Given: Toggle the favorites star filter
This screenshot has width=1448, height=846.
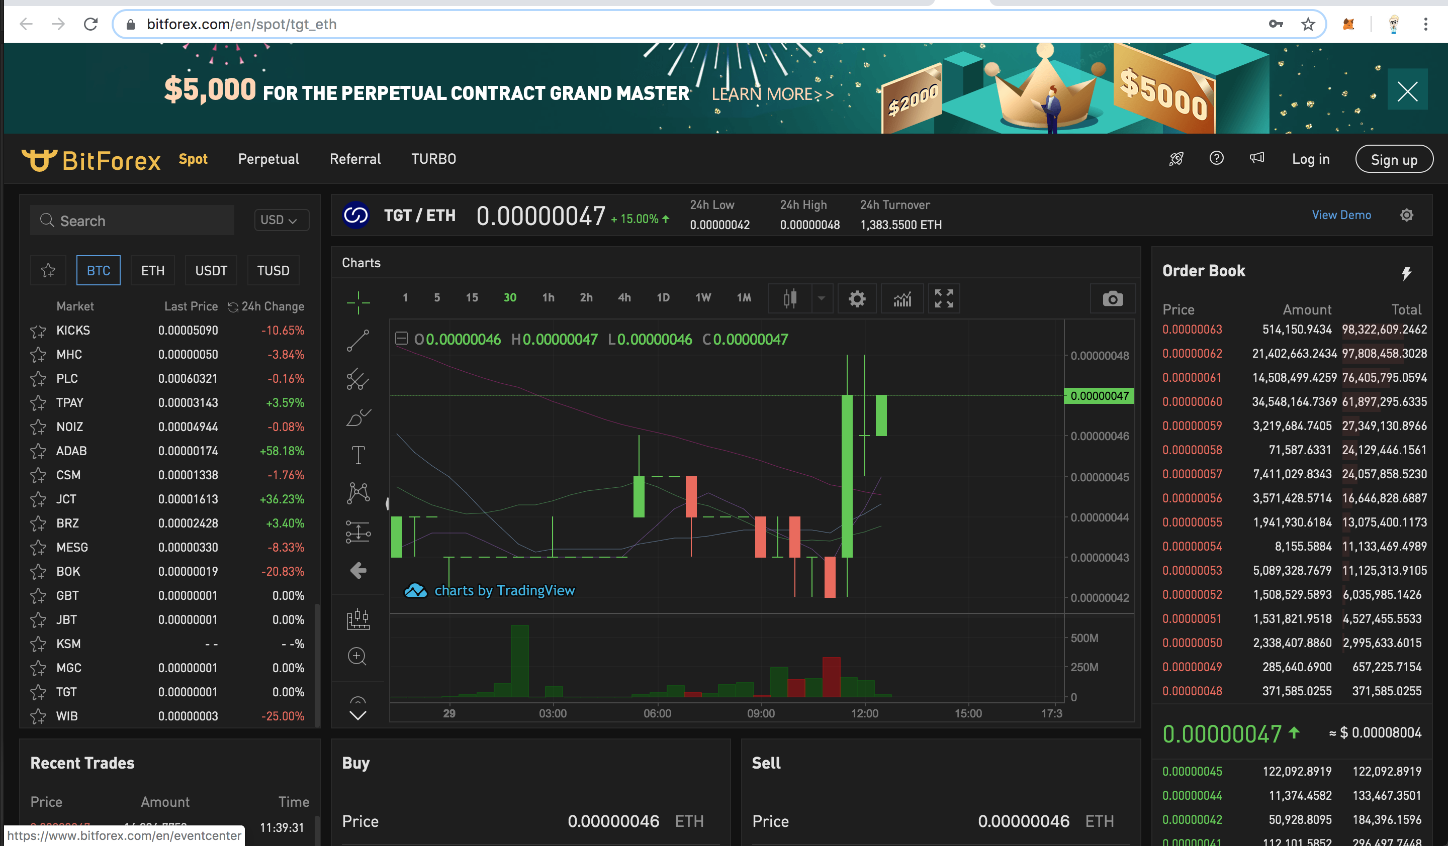Looking at the screenshot, I should coord(48,270).
